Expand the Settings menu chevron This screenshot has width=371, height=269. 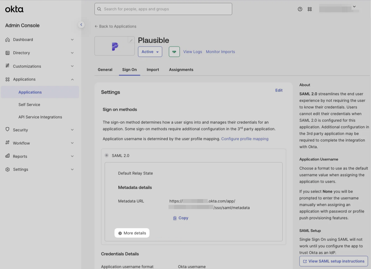pos(72,170)
